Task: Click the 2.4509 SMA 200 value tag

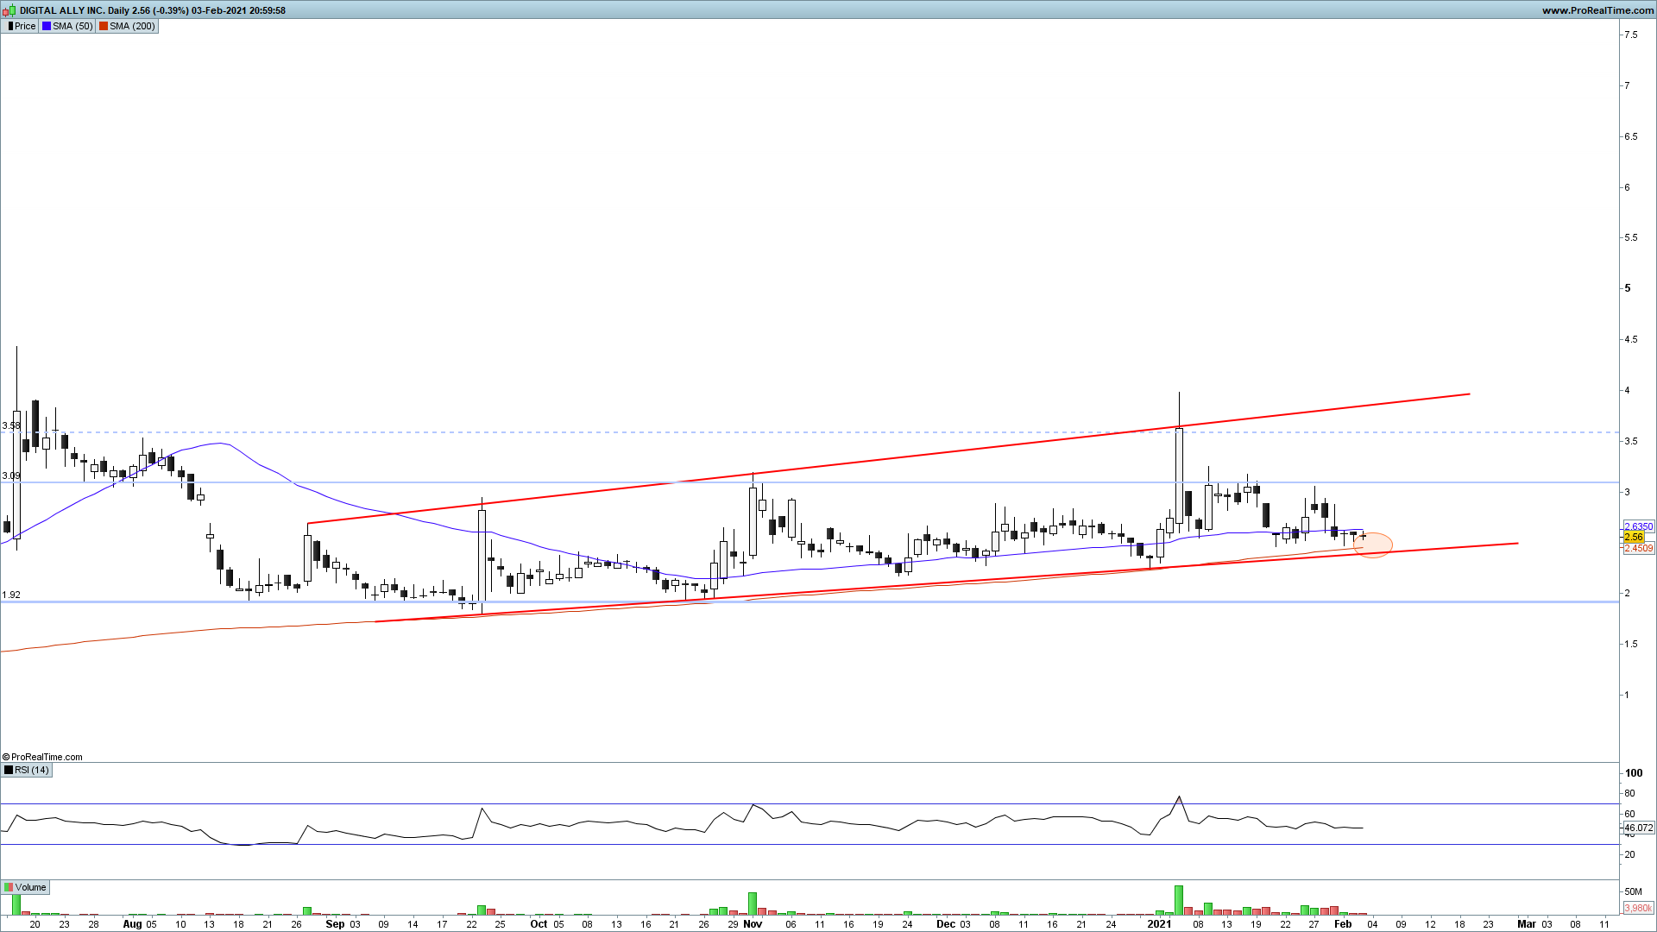Action: tap(1638, 548)
